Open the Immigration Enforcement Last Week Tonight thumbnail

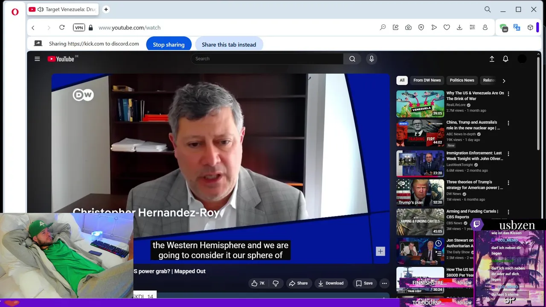pyautogui.click(x=420, y=163)
